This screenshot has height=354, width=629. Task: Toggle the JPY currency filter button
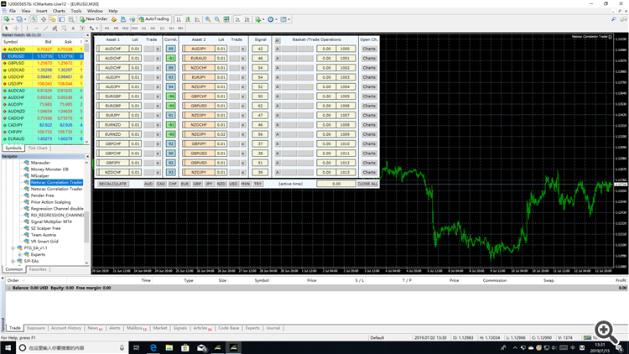[x=209, y=184]
